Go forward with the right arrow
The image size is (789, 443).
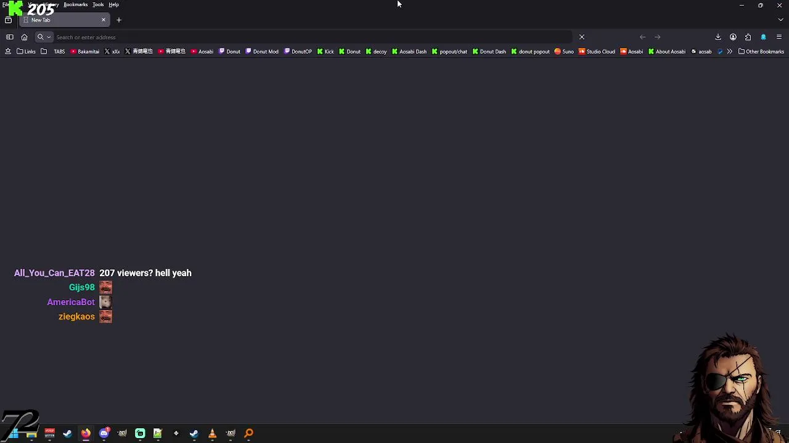tap(657, 37)
